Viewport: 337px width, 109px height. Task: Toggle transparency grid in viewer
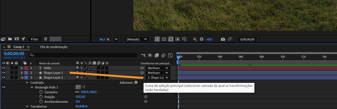click(164, 39)
